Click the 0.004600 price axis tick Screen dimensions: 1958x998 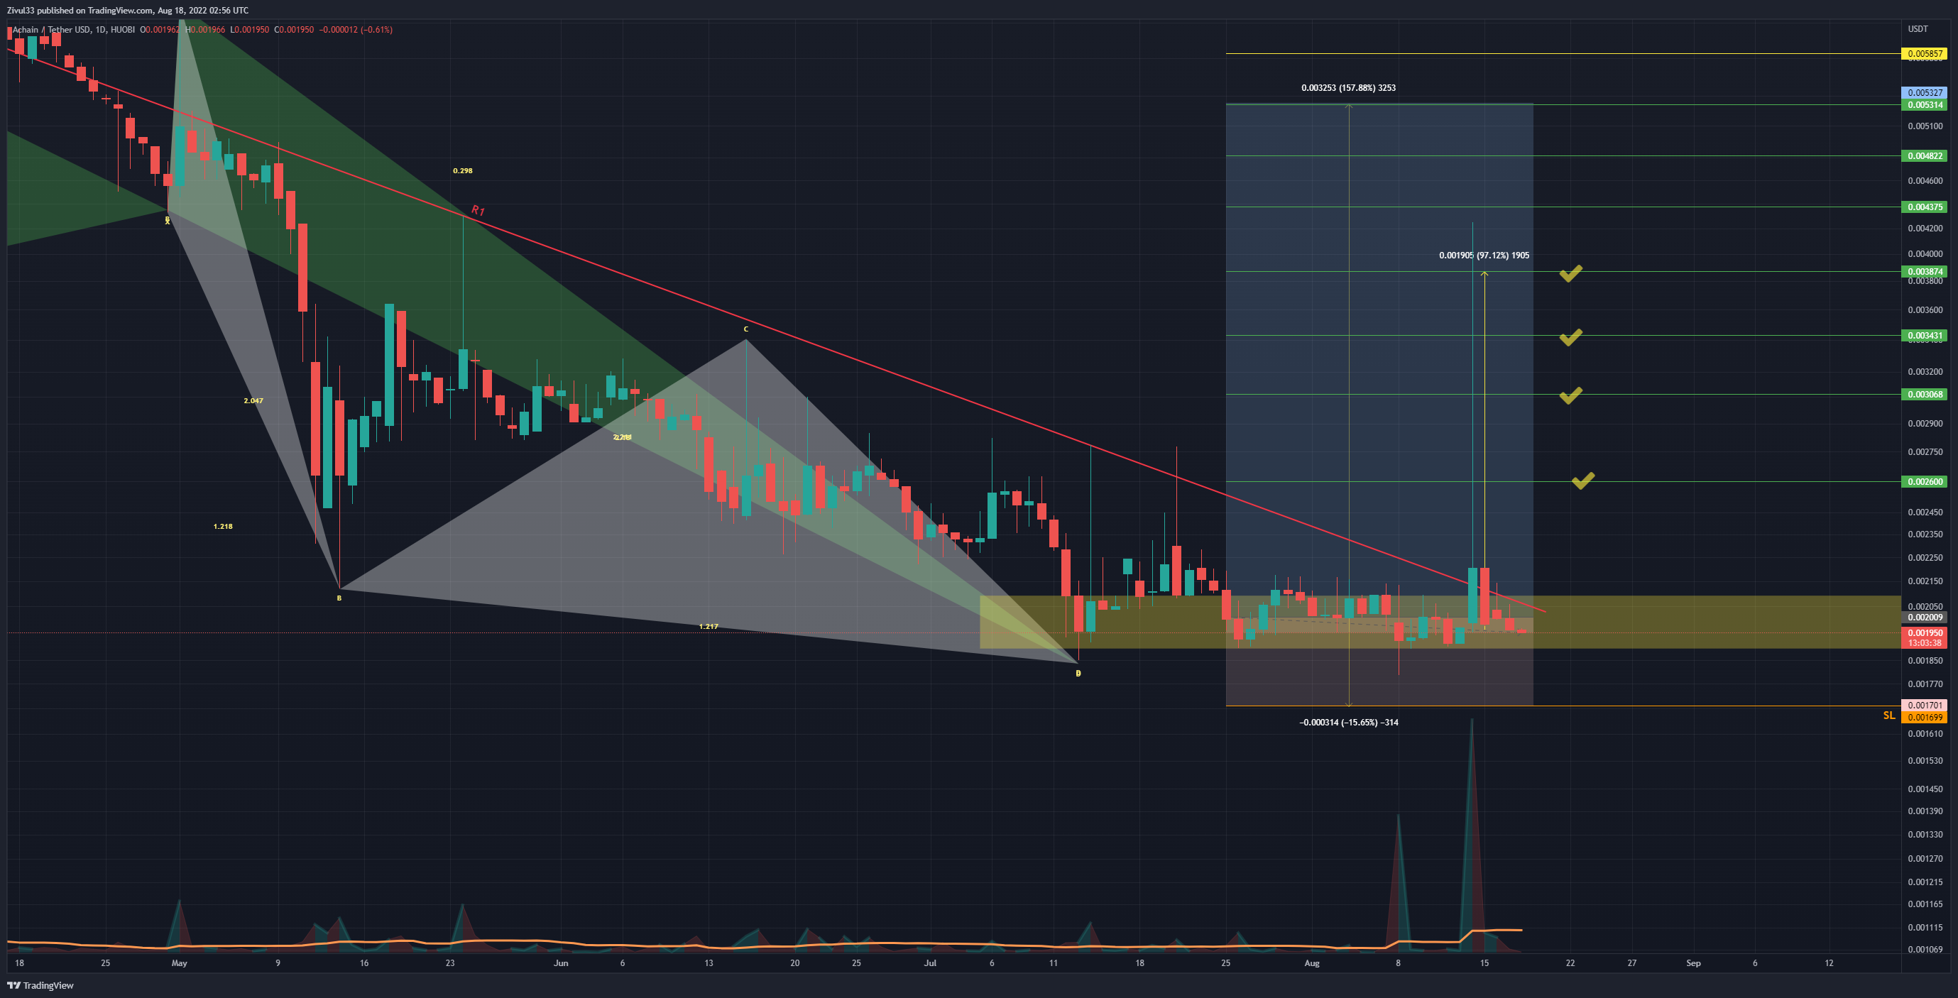[1925, 181]
